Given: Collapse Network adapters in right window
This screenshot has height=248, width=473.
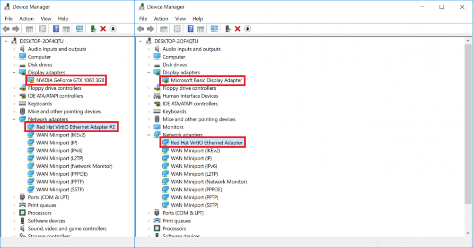Looking at the screenshot, I should (x=149, y=135).
